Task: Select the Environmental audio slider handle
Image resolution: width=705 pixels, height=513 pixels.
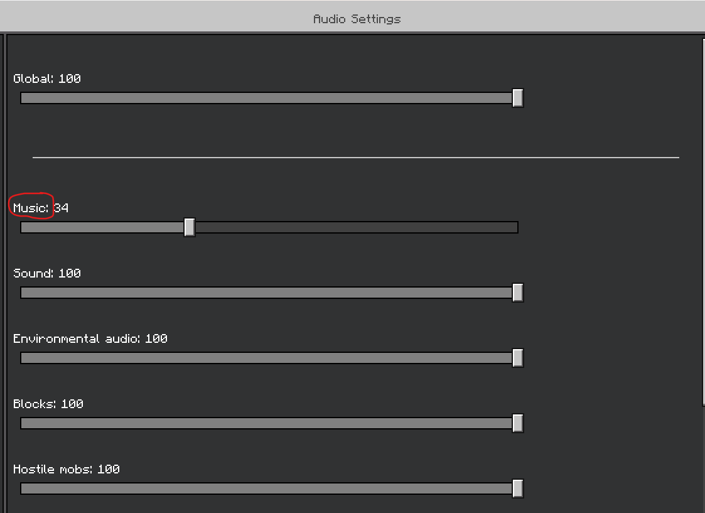Action: click(x=518, y=358)
